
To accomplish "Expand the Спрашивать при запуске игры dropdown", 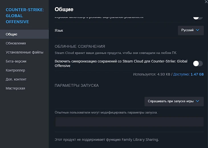I will pyautogui.click(x=174, y=101).
